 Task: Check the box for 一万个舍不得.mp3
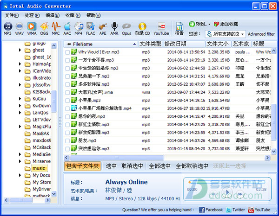click(x=67, y=60)
